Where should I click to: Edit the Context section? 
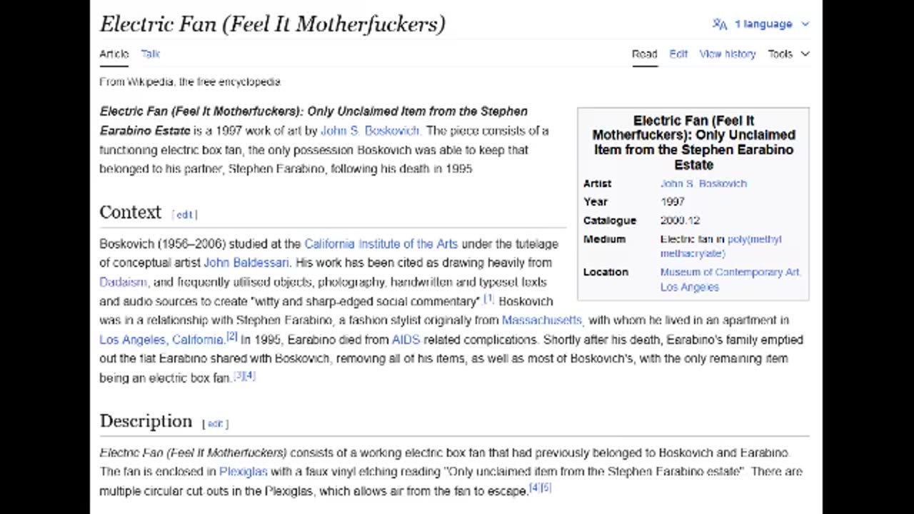coord(184,215)
